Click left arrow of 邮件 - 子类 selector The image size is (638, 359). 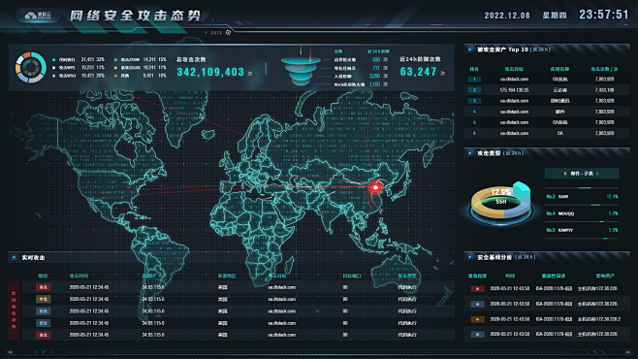[564, 174]
